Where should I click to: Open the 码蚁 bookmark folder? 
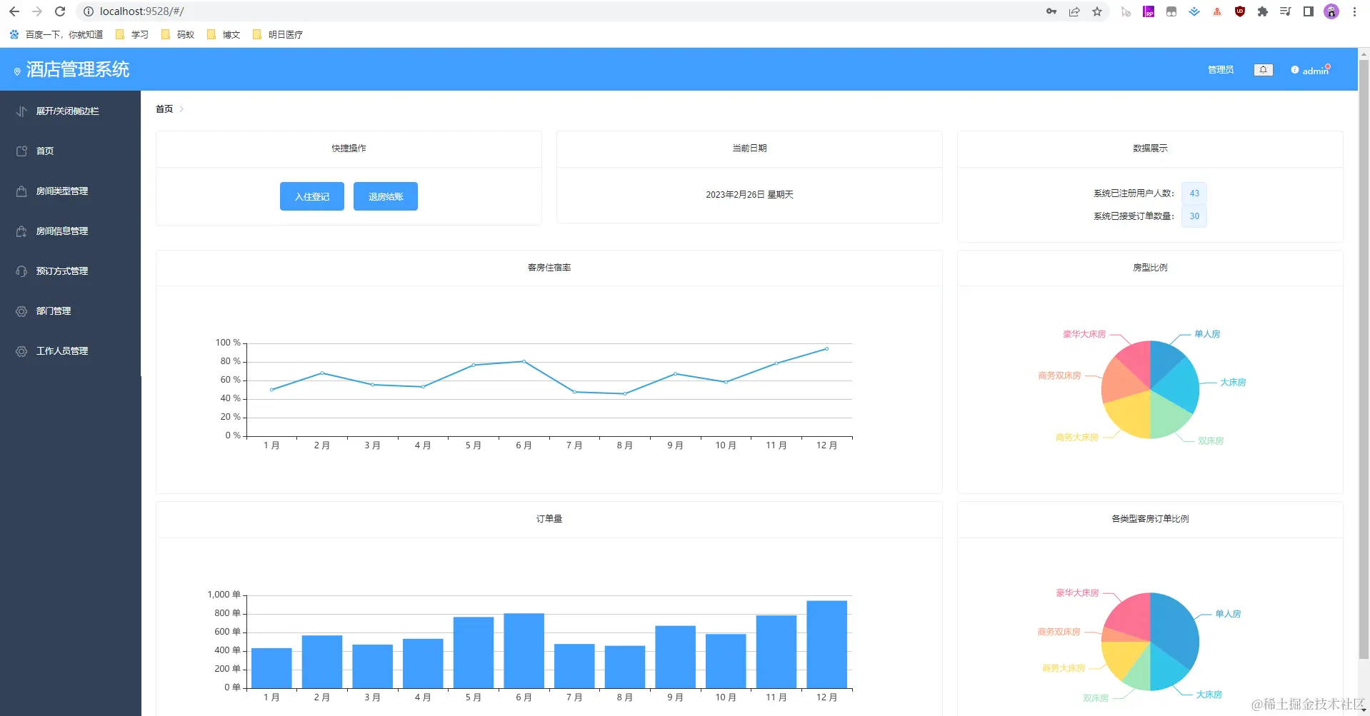[178, 34]
